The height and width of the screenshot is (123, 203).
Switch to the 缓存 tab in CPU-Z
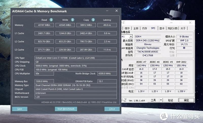coord(127,28)
